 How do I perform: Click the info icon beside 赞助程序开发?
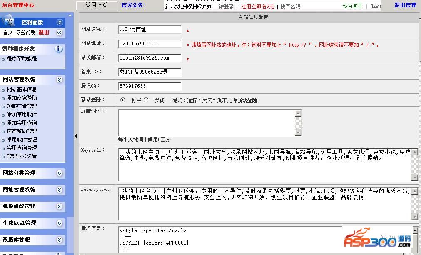tap(59, 49)
